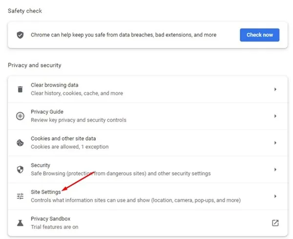Screen dimensions: 293x239
Task: Expand the Security row arrow
Action: click(x=275, y=170)
